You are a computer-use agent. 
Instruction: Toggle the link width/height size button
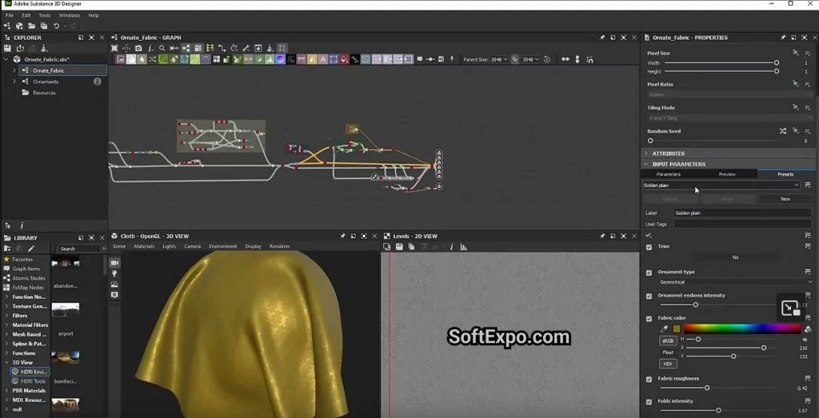(515, 59)
